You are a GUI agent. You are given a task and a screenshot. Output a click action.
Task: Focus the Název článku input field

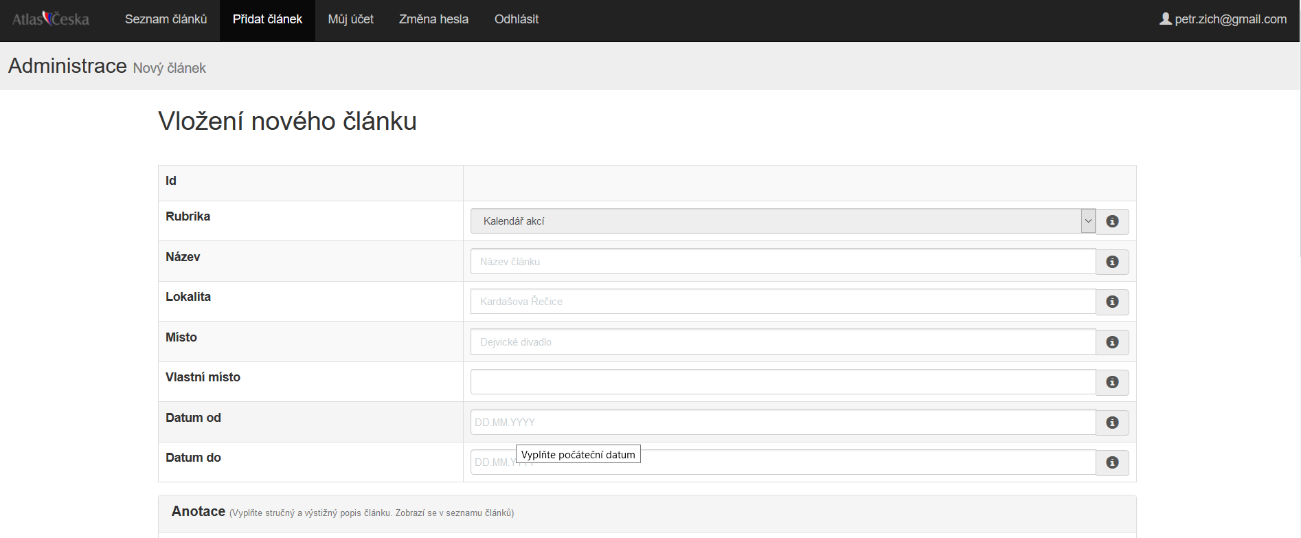coord(783,262)
